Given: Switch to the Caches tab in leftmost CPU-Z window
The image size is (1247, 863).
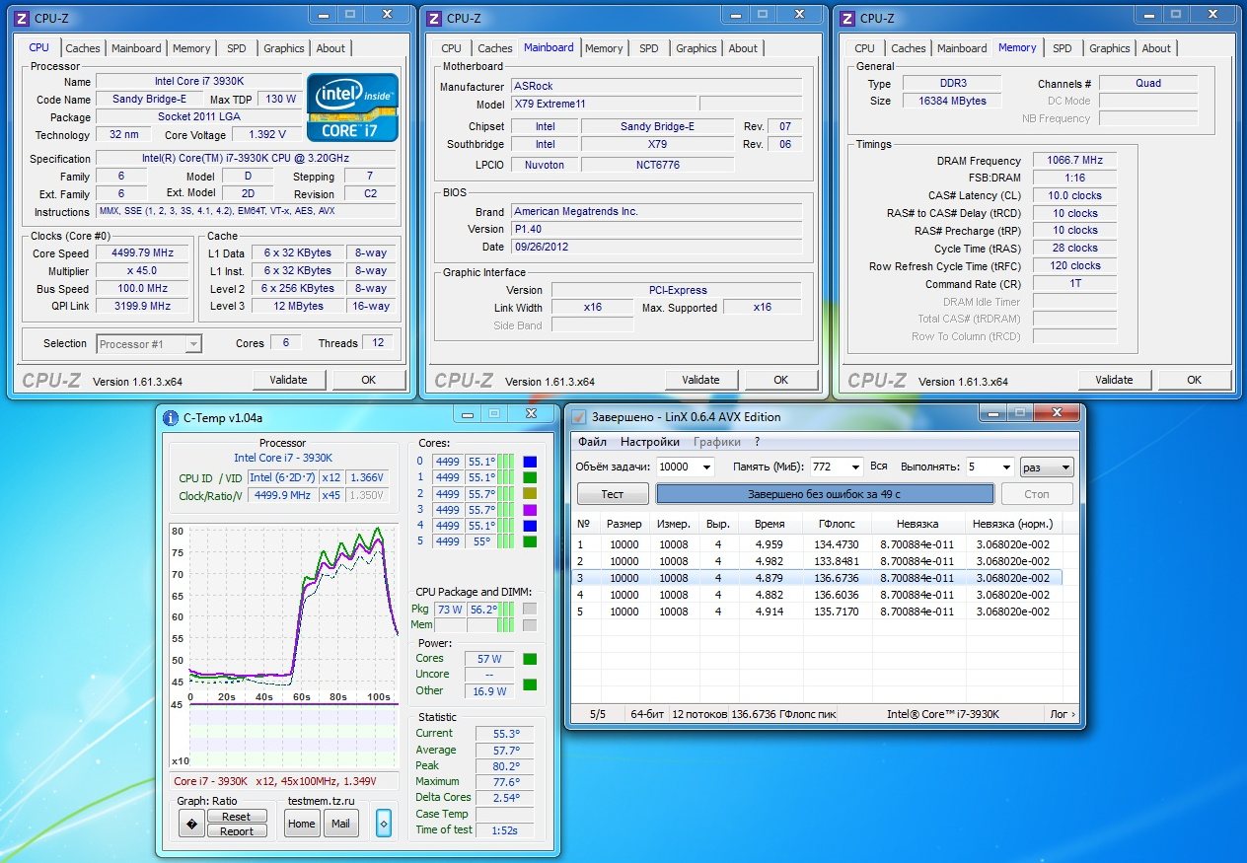Looking at the screenshot, I should pyautogui.click(x=83, y=48).
